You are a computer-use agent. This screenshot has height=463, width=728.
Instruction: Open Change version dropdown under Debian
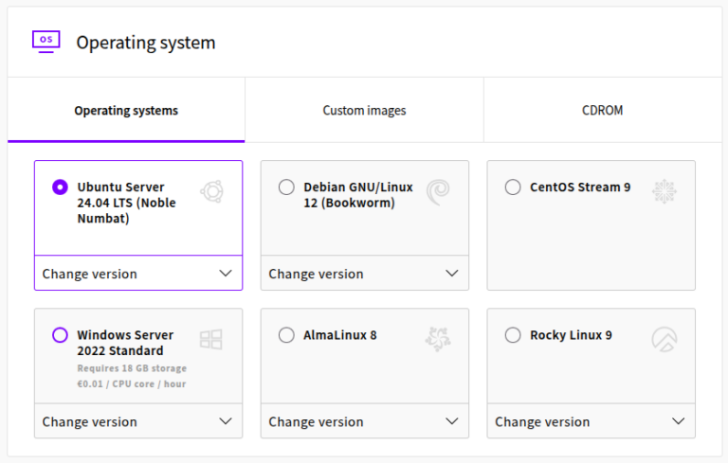click(x=365, y=274)
